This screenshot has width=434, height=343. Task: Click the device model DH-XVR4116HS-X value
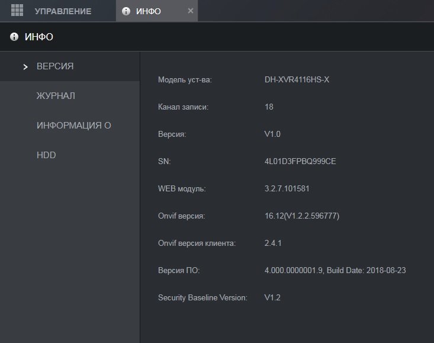tap(297, 79)
